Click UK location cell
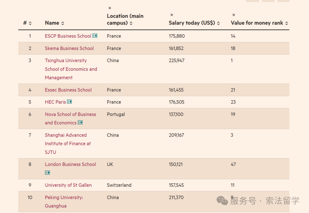 click(110, 164)
